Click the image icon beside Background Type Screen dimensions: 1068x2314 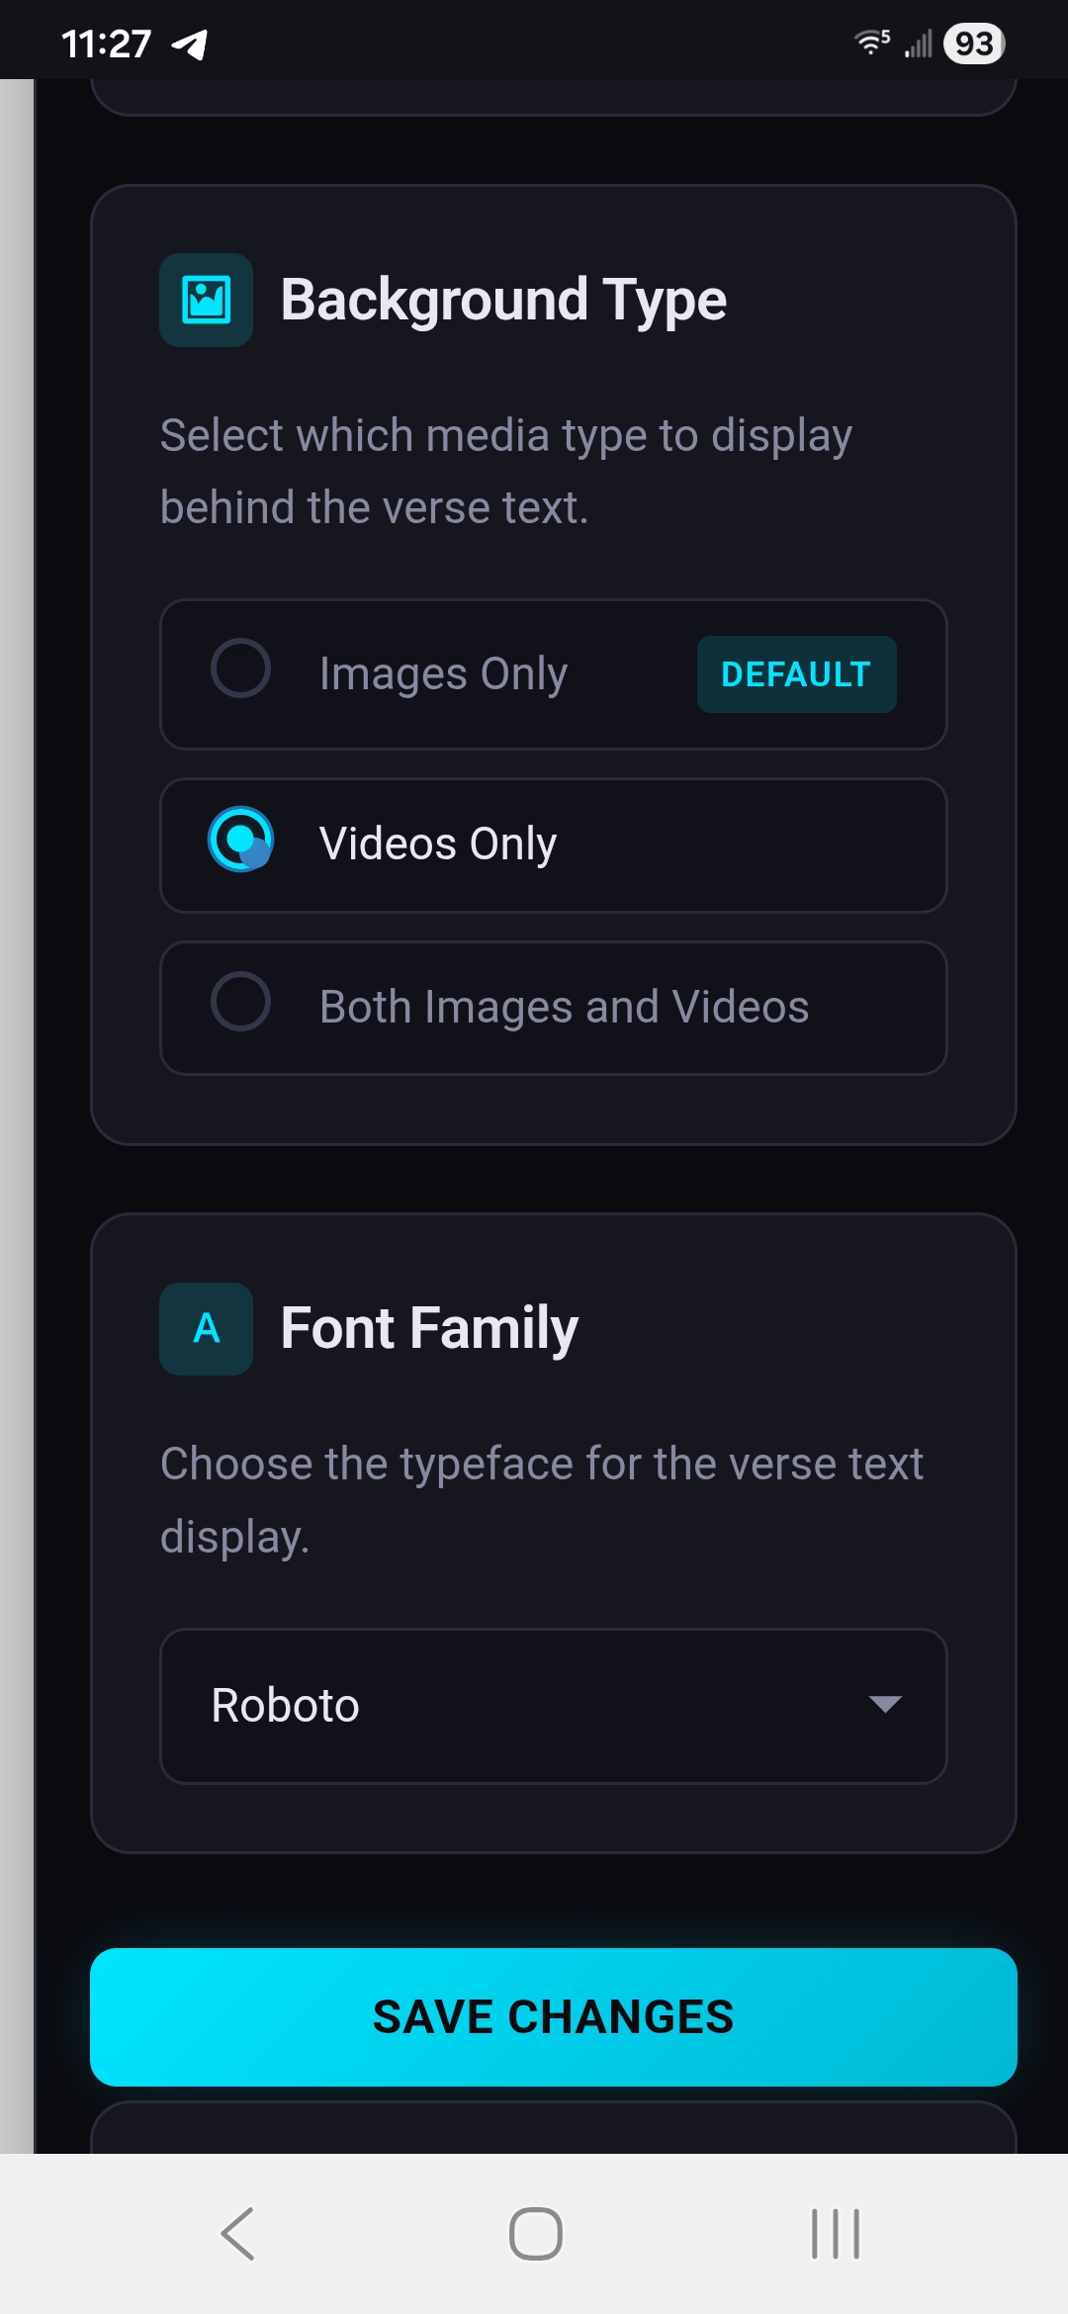pyautogui.click(x=205, y=300)
